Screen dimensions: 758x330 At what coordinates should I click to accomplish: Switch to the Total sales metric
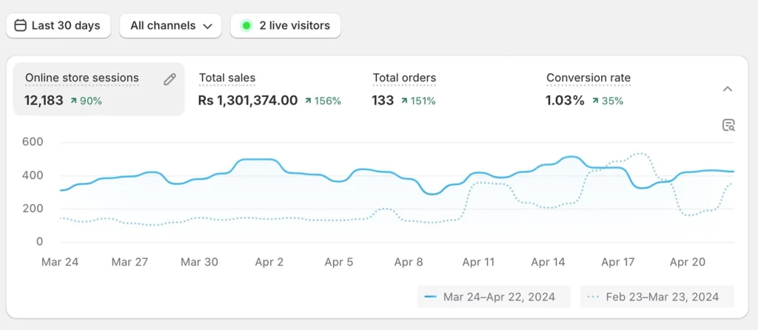227,78
